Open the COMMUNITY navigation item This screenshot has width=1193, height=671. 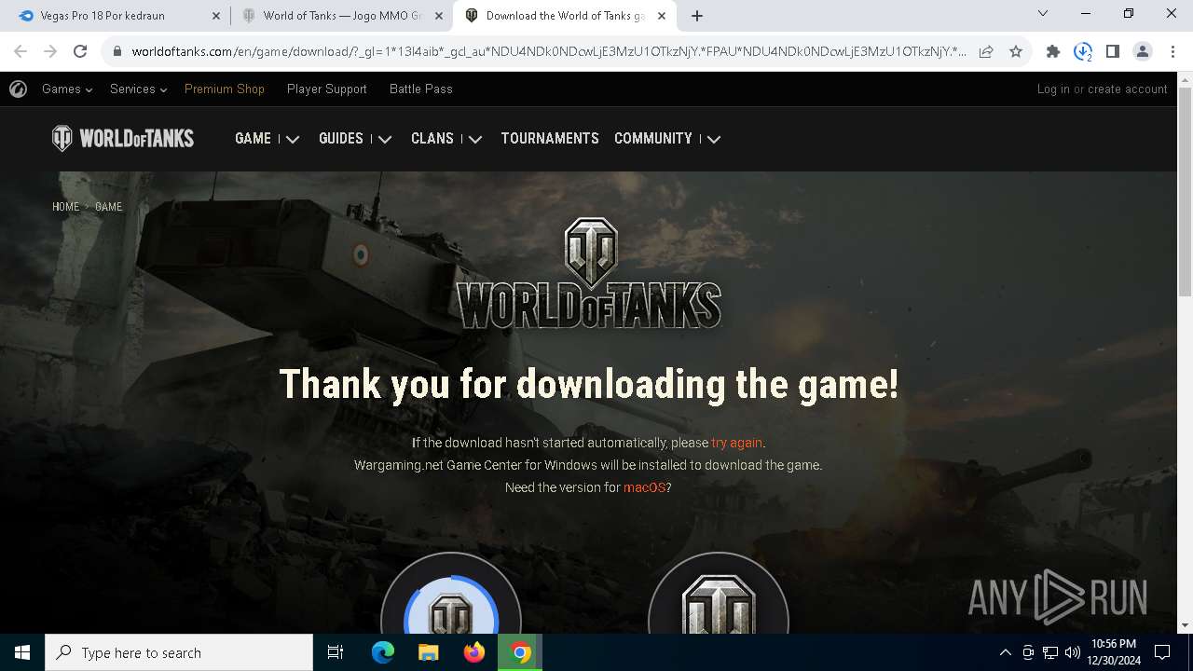pyautogui.click(x=653, y=138)
